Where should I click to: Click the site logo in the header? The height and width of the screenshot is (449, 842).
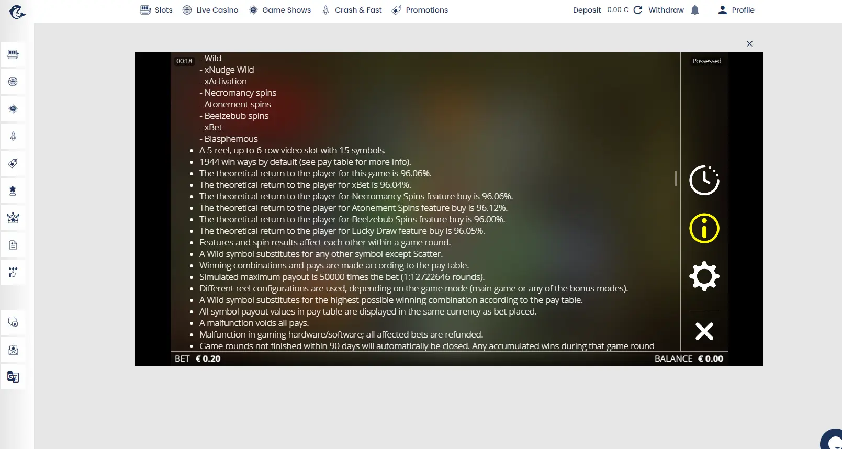pyautogui.click(x=17, y=12)
